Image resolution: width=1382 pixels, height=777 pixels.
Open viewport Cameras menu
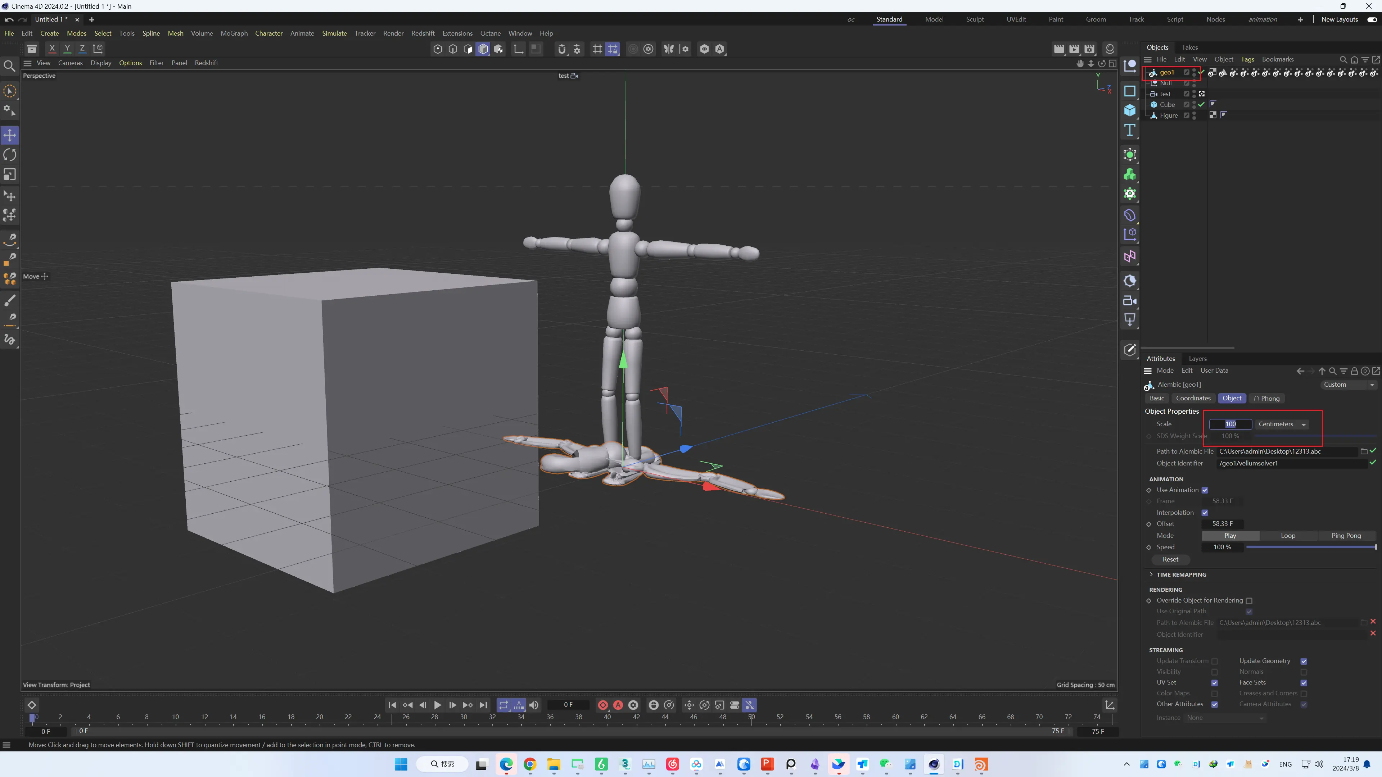point(70,63)
